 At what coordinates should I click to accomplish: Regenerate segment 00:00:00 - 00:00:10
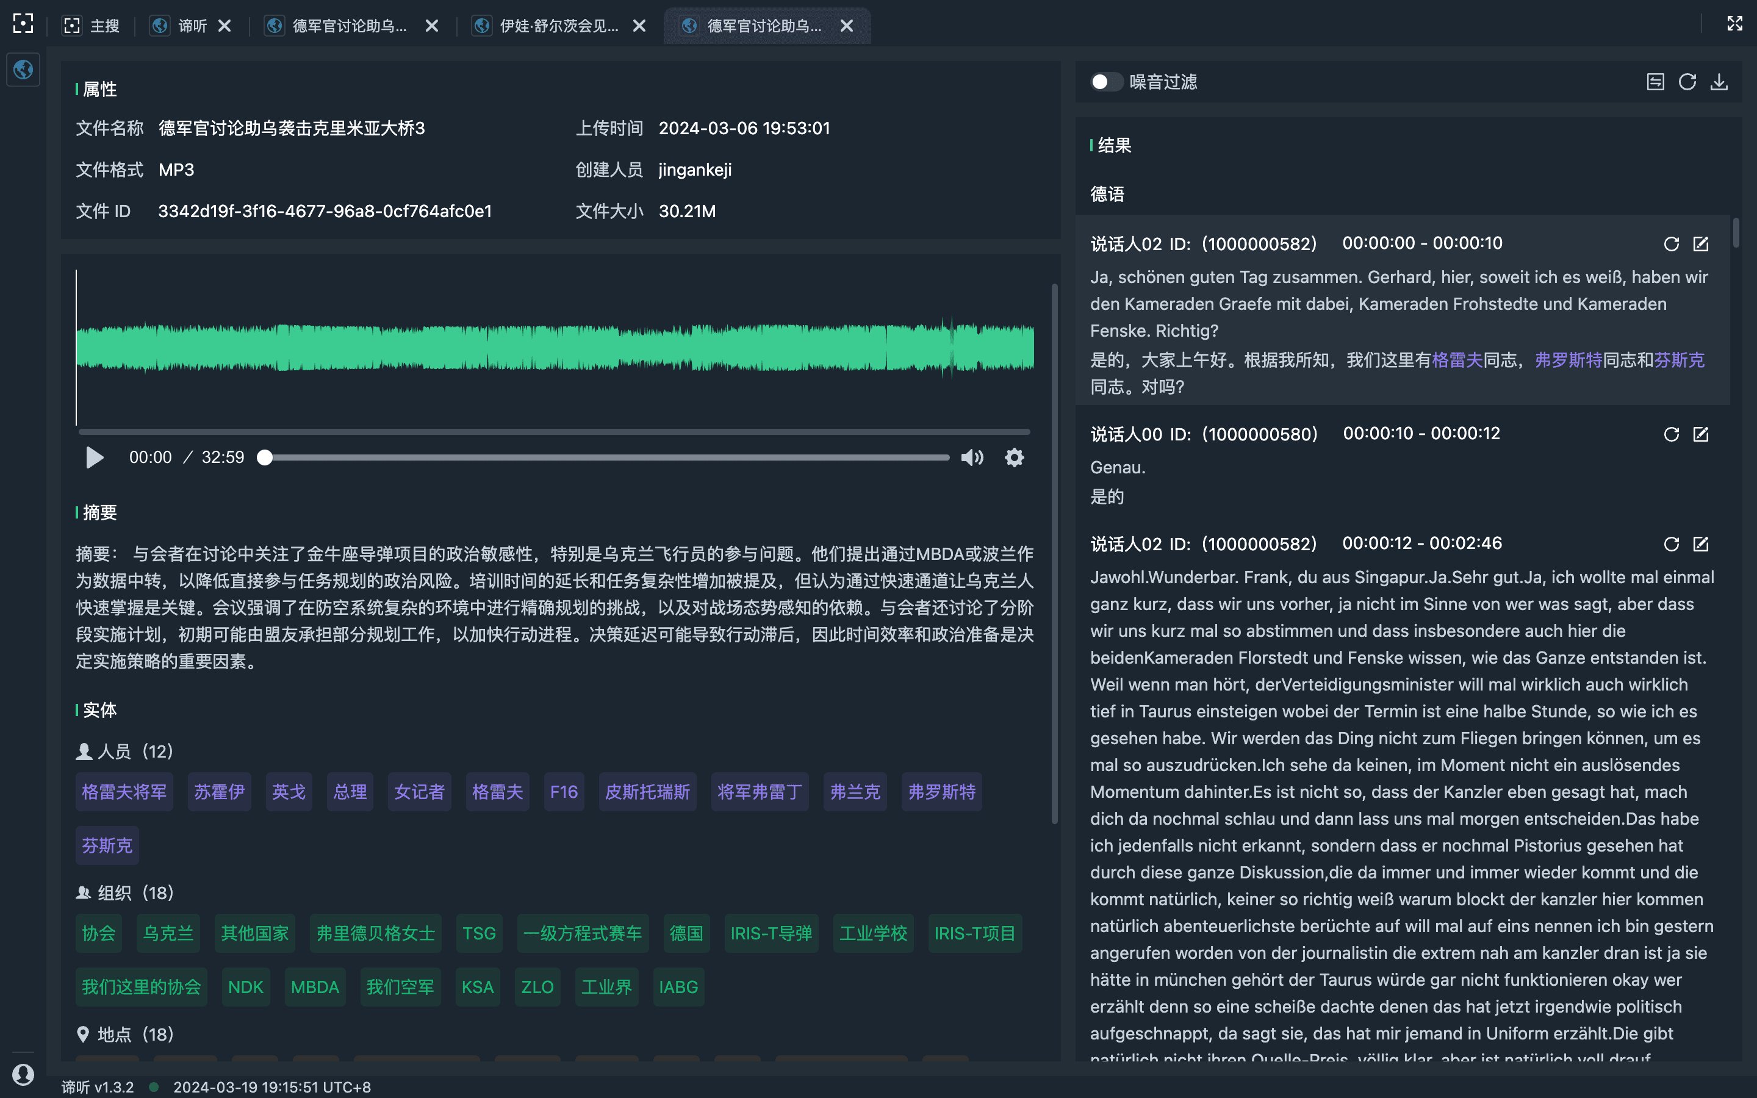click(1672, 244)
